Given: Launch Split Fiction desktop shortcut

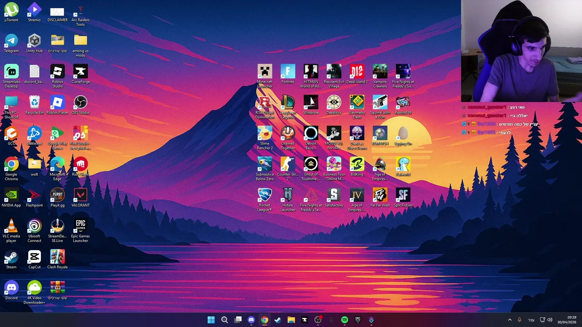Looking at the screenshot, I should pos(403,198).
